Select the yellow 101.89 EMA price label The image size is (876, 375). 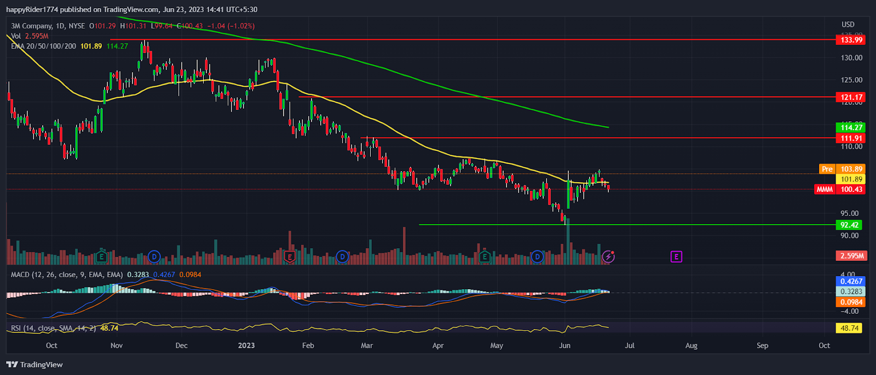click(851, 179)
